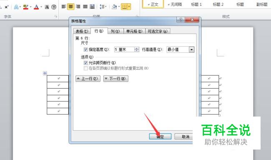Go to next row with 下一行

pyautogui.click(x=116, y=79)
